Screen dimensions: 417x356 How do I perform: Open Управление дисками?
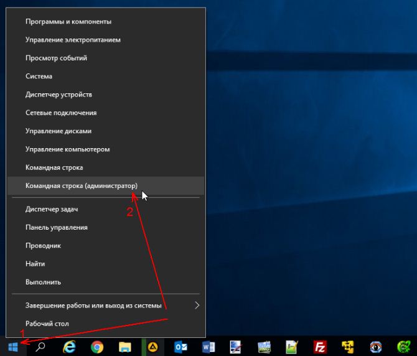pos(106,131)
